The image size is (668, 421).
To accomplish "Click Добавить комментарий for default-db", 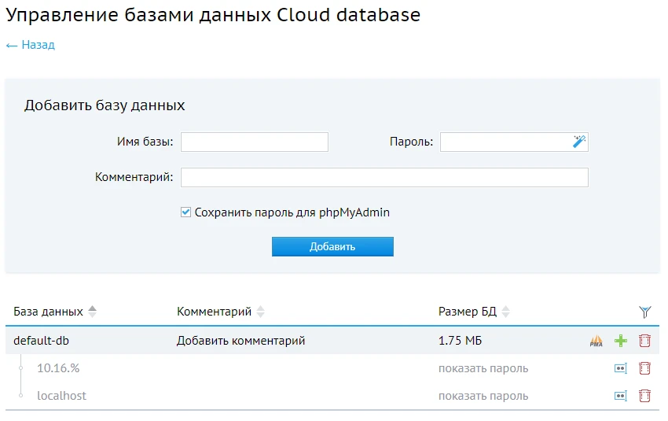I will [240, 341].
